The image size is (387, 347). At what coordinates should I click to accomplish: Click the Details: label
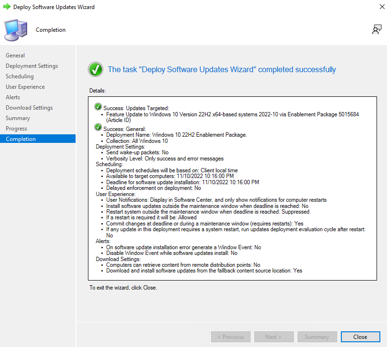(97, 91)
